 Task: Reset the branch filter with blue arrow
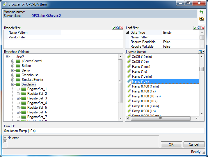tap(118, 28)
